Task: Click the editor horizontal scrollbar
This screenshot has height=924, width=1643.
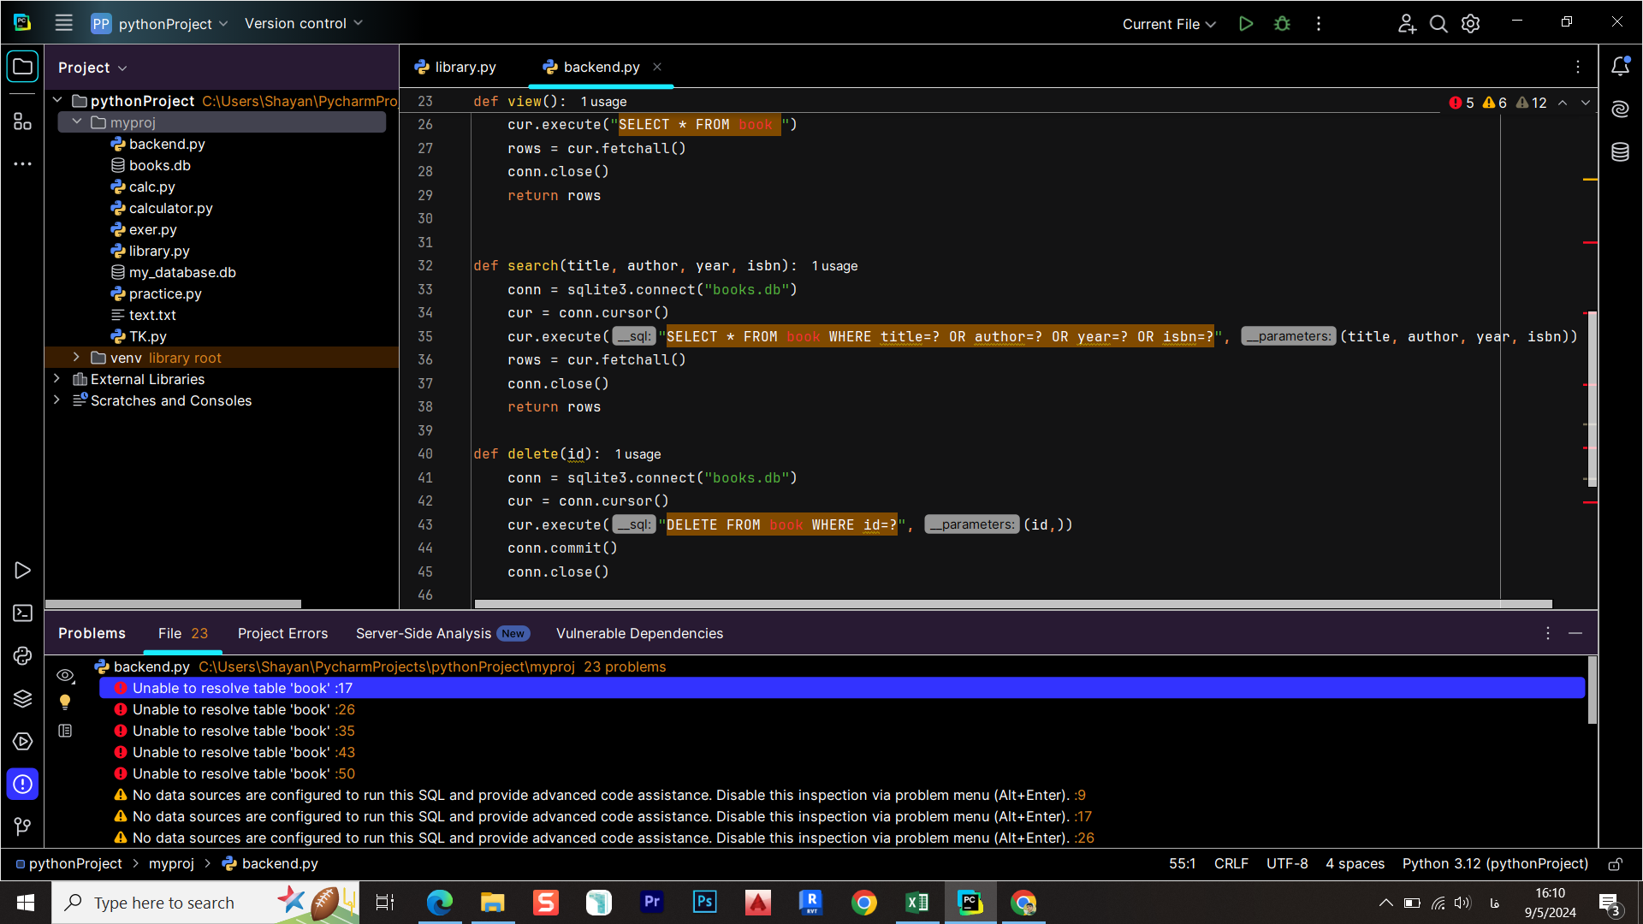Action: coord(1013,604)
